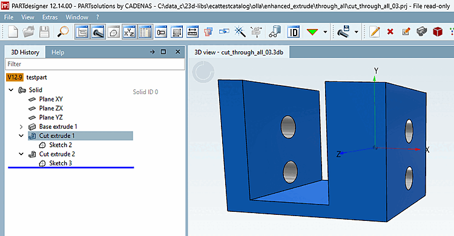The width and height of the screenshot is (454, 236).
Task: Toggle the XYZ coordinate axes button
Action: [x=129, y=32]
